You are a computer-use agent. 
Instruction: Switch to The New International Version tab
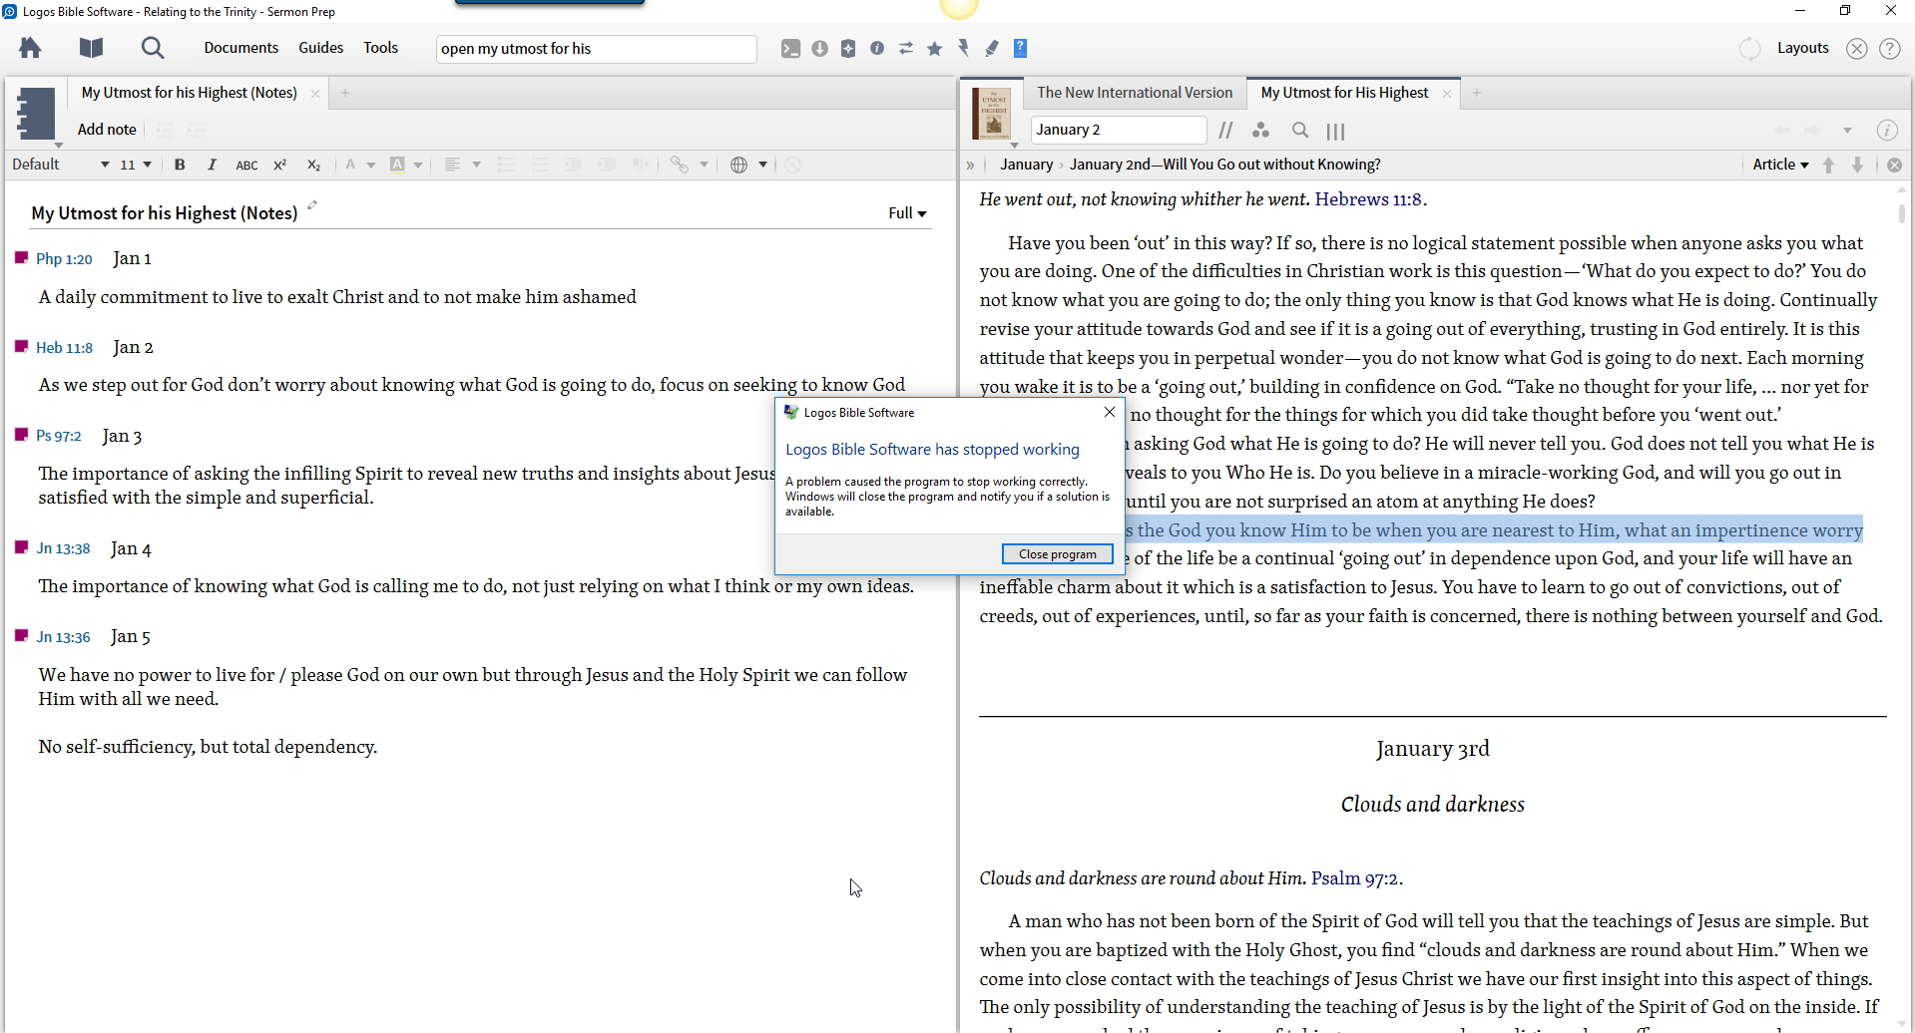click(1135, 93)
